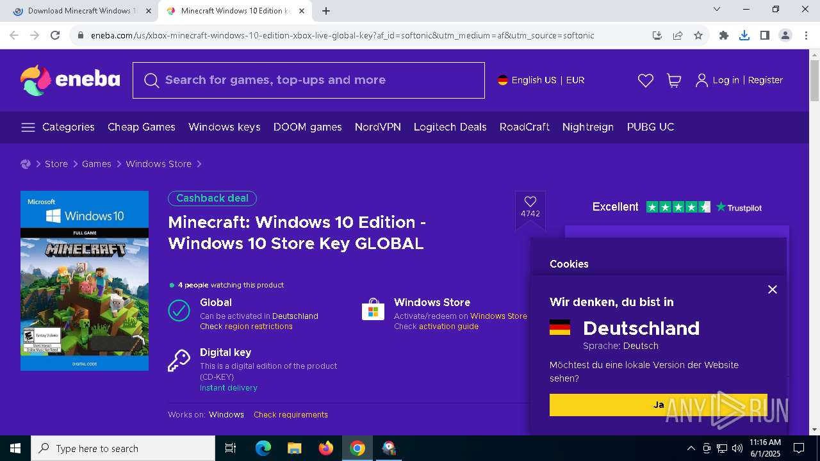Image resolution: width=820 pixels, height=461 pixels.
Task: Open Chrome three-dot menu
Action: (806, 35)
